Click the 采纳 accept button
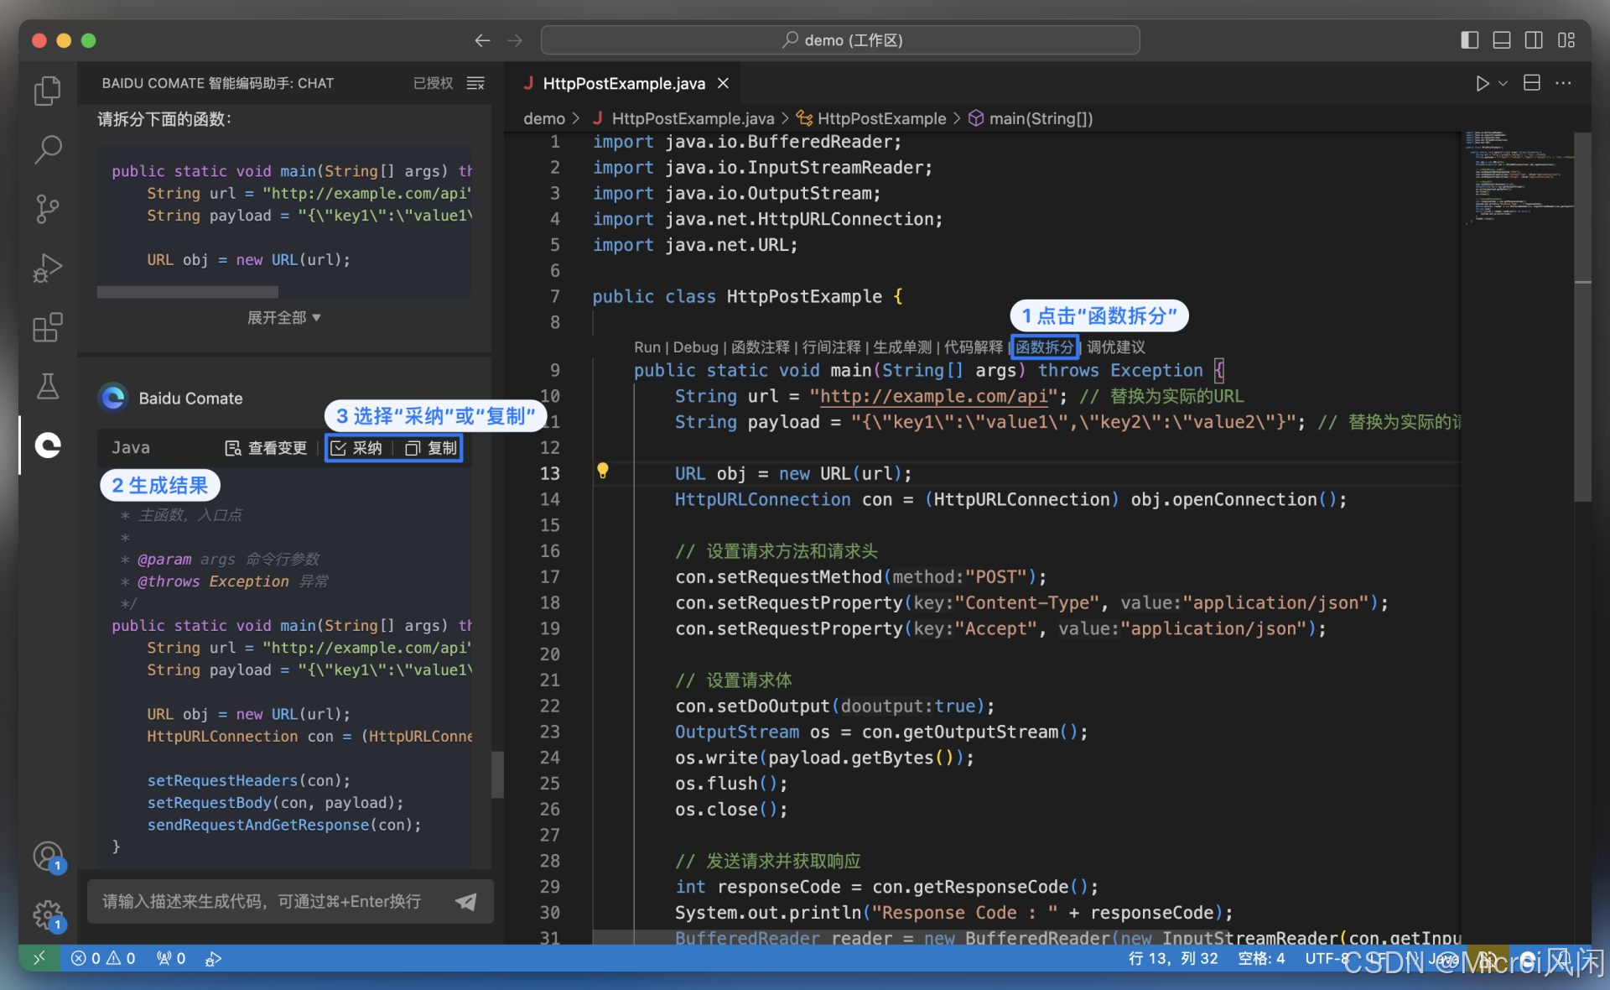 (358, 448)
